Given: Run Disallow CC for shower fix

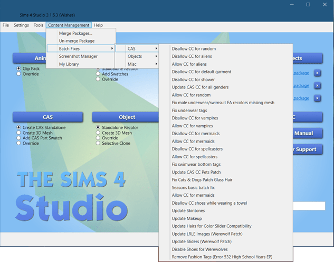Looking at the screenshot, I should (226, 79).
